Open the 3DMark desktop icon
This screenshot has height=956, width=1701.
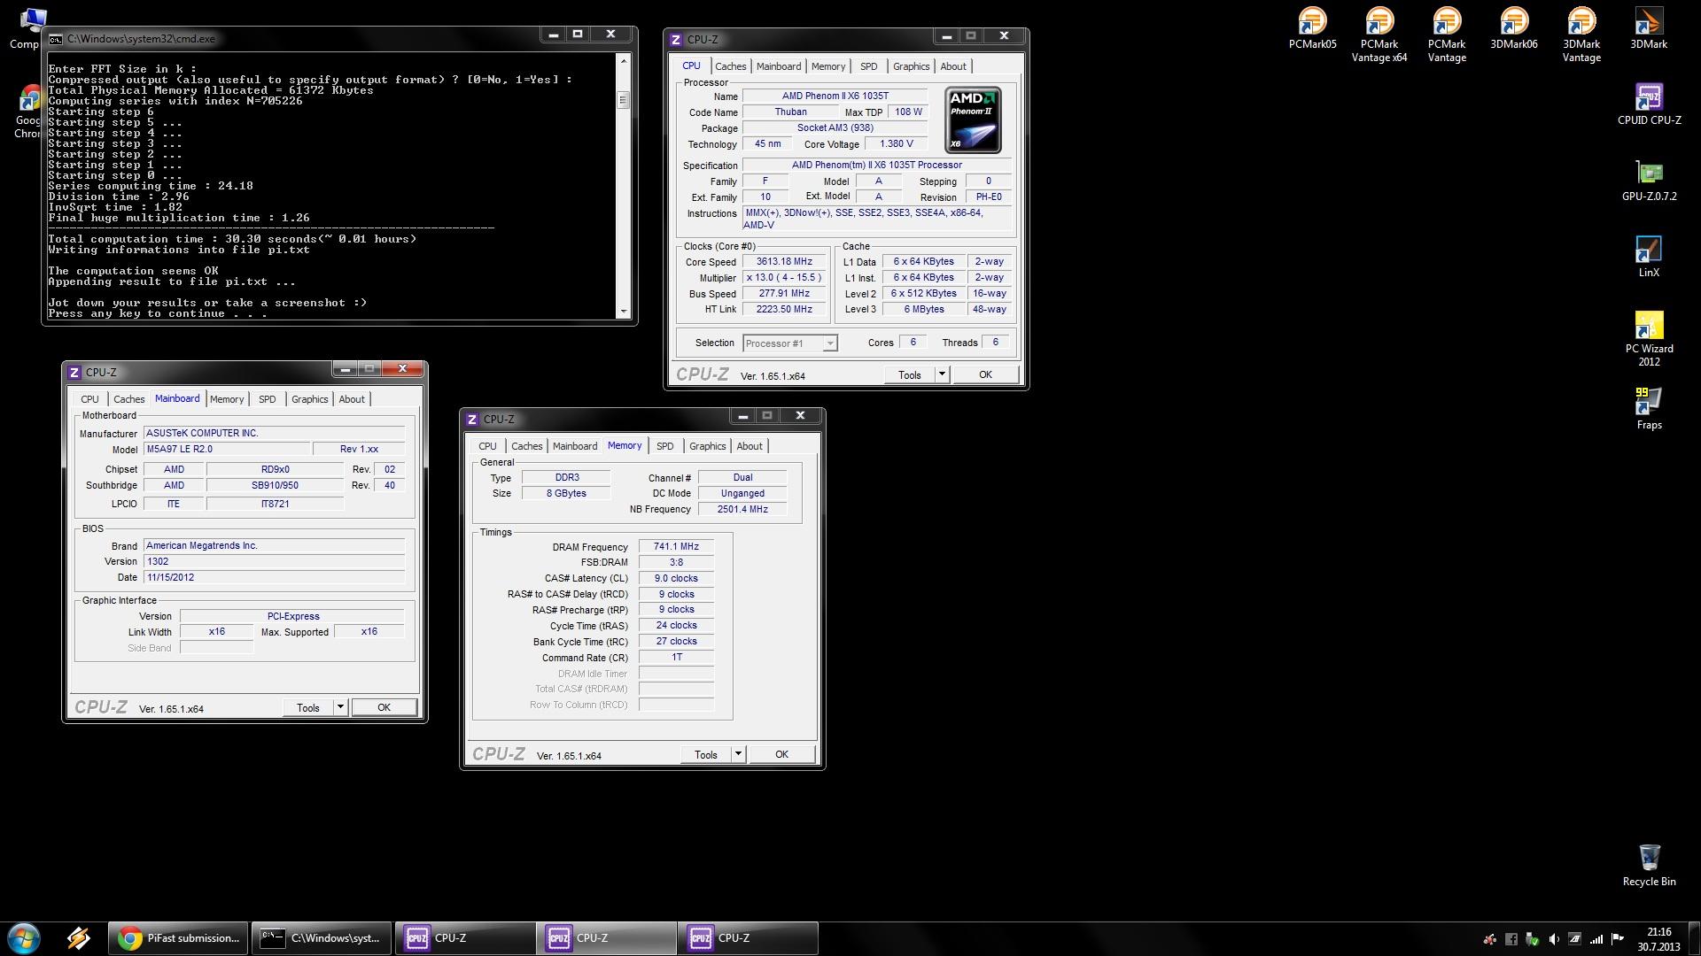[1649, 28]
